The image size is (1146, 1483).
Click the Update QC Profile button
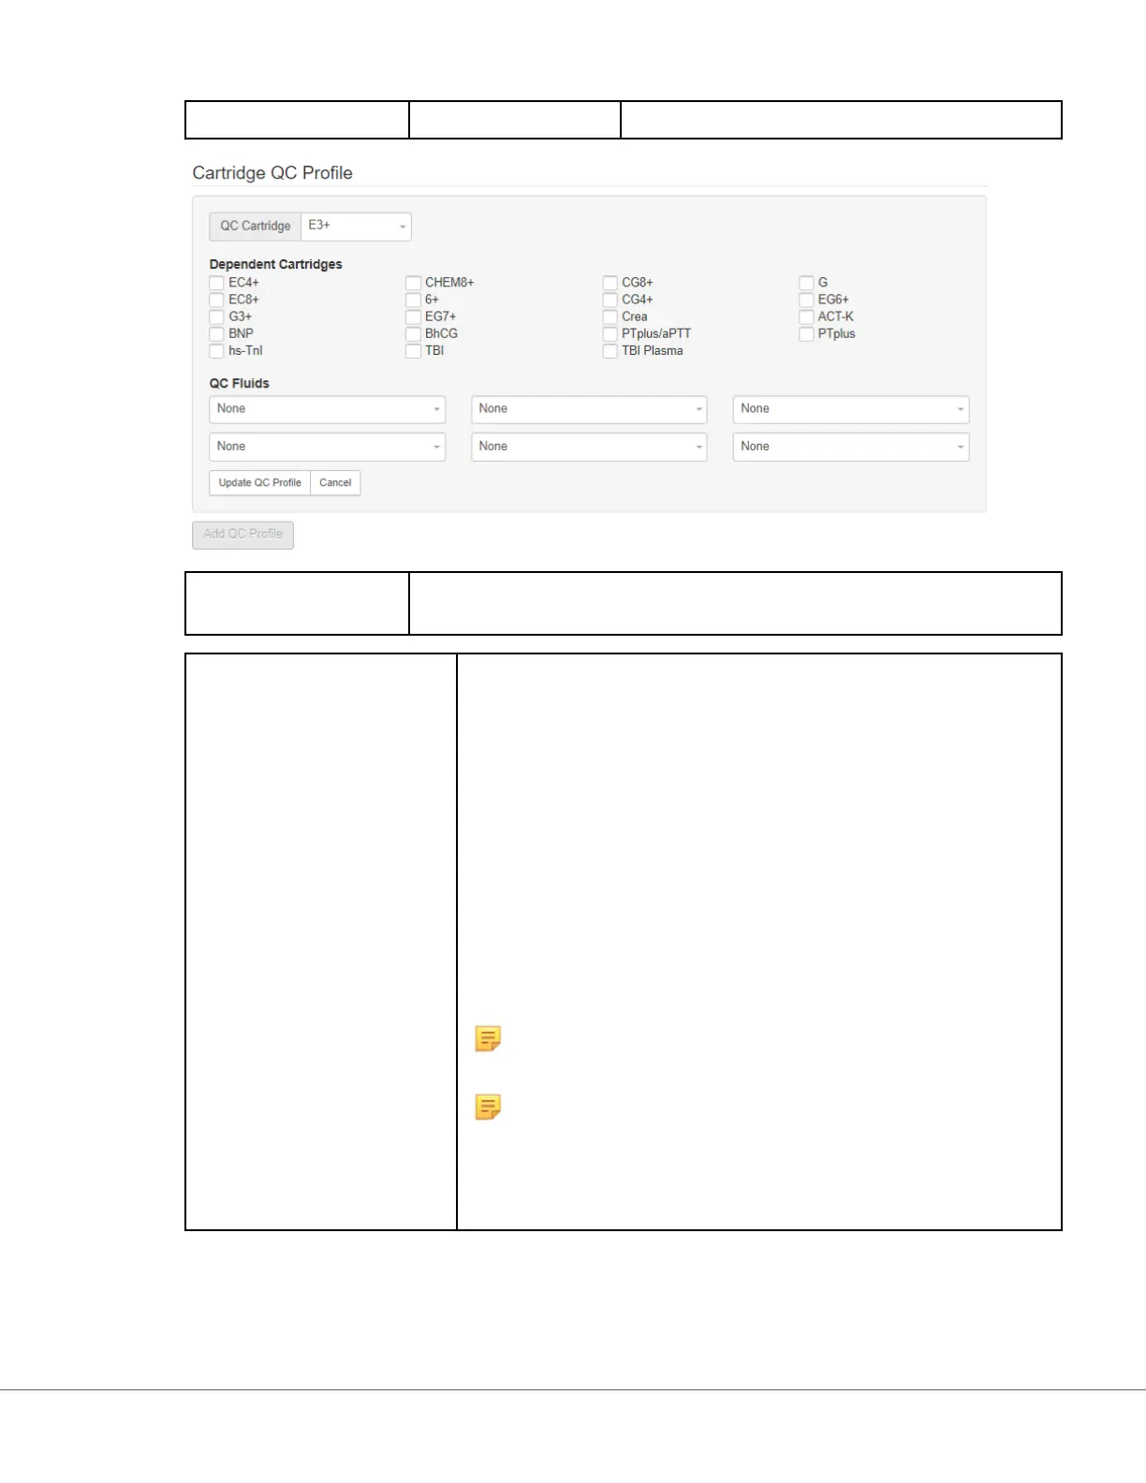point(260,483)
